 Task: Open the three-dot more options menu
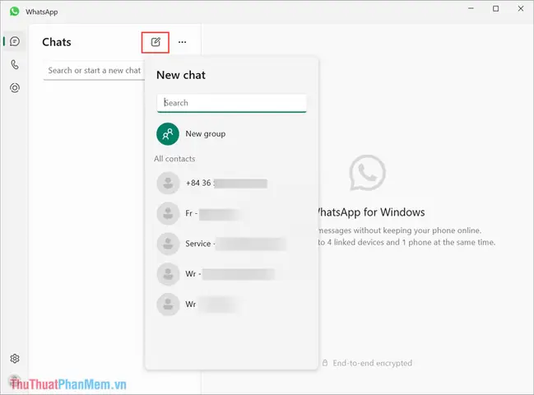pos(182,42)
